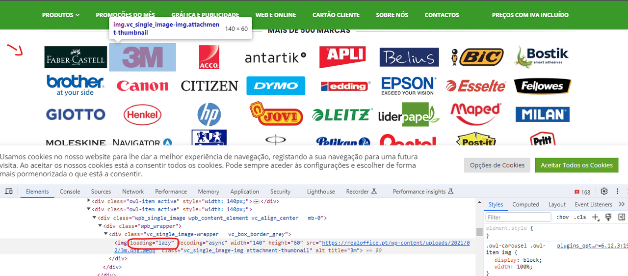This screenshot has height=276, width=628.
Task: Click the element.style rule block
Action: point(556,232)
